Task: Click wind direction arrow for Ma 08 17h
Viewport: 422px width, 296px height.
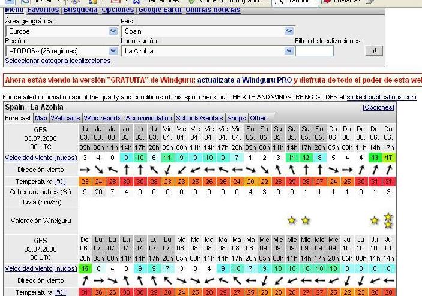Action: [x=237, y=280]
